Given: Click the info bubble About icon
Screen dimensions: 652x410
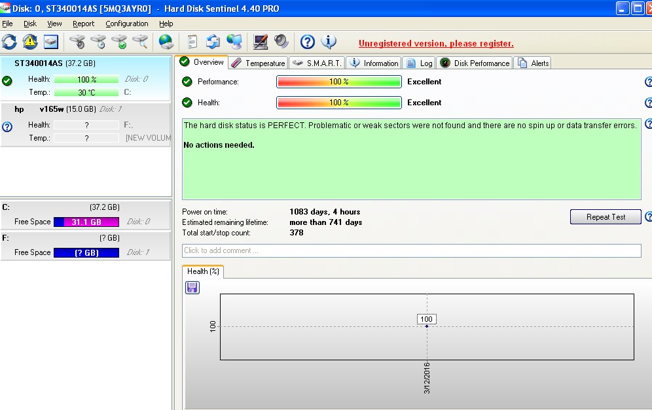Looking at the screenshot, I should tap(329, 42).
